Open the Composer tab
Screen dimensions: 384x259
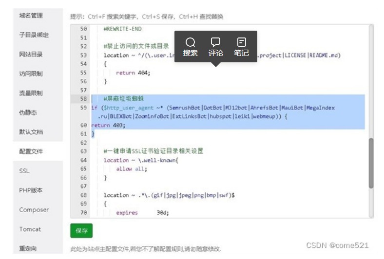[34, 210]
